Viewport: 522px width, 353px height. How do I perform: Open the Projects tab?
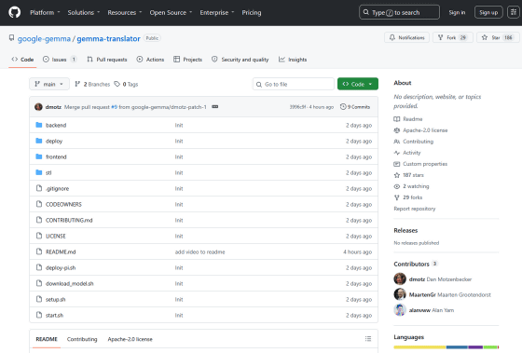click(187, 60)
